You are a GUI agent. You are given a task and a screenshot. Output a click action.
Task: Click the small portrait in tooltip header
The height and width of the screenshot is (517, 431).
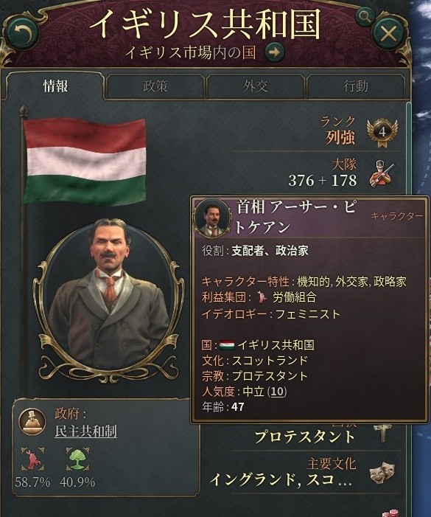coord(213,218)
